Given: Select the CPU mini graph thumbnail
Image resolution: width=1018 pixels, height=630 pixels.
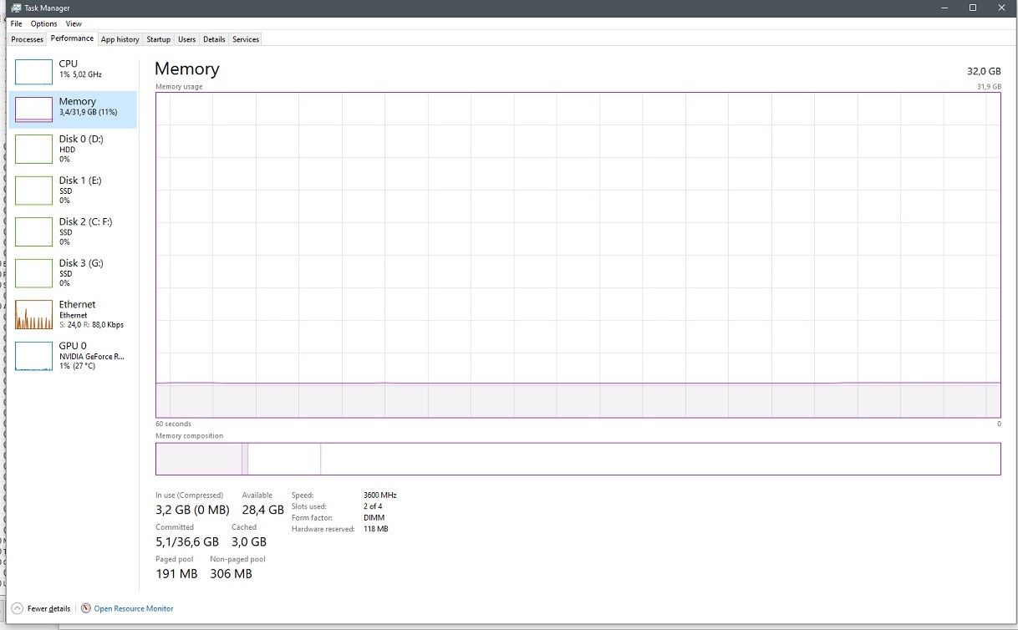Looking at the screenshot, I should (33, 70).
